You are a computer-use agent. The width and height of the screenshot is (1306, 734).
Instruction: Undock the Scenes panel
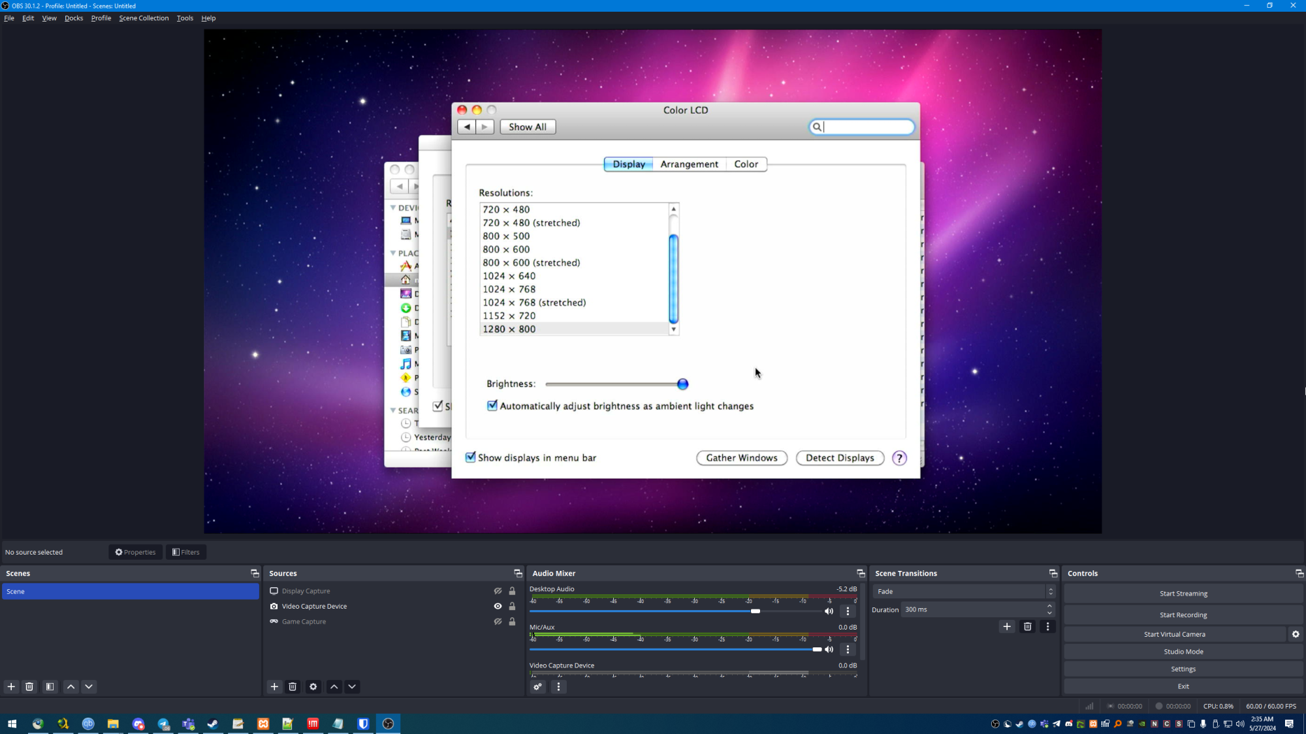(x=255, y=573)
